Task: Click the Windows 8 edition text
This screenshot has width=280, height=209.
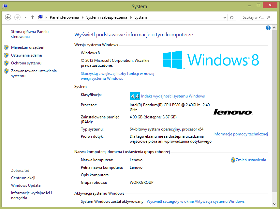Action: [x=90, y=53]
